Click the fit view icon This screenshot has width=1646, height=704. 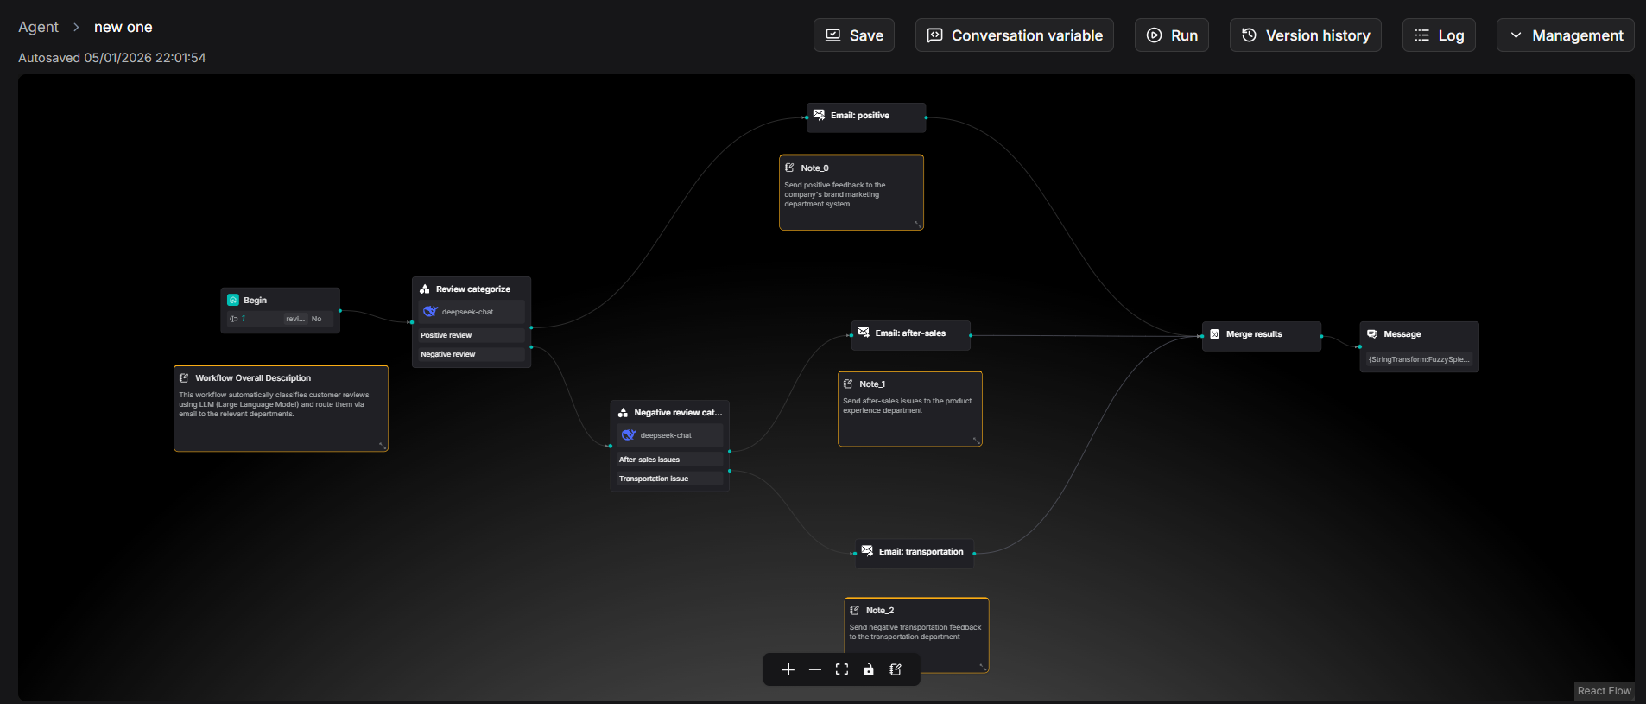point(842,669)
